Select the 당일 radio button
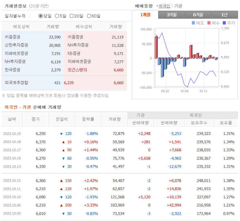This screenshot has height=221, width=240. [x=40, y=16]
